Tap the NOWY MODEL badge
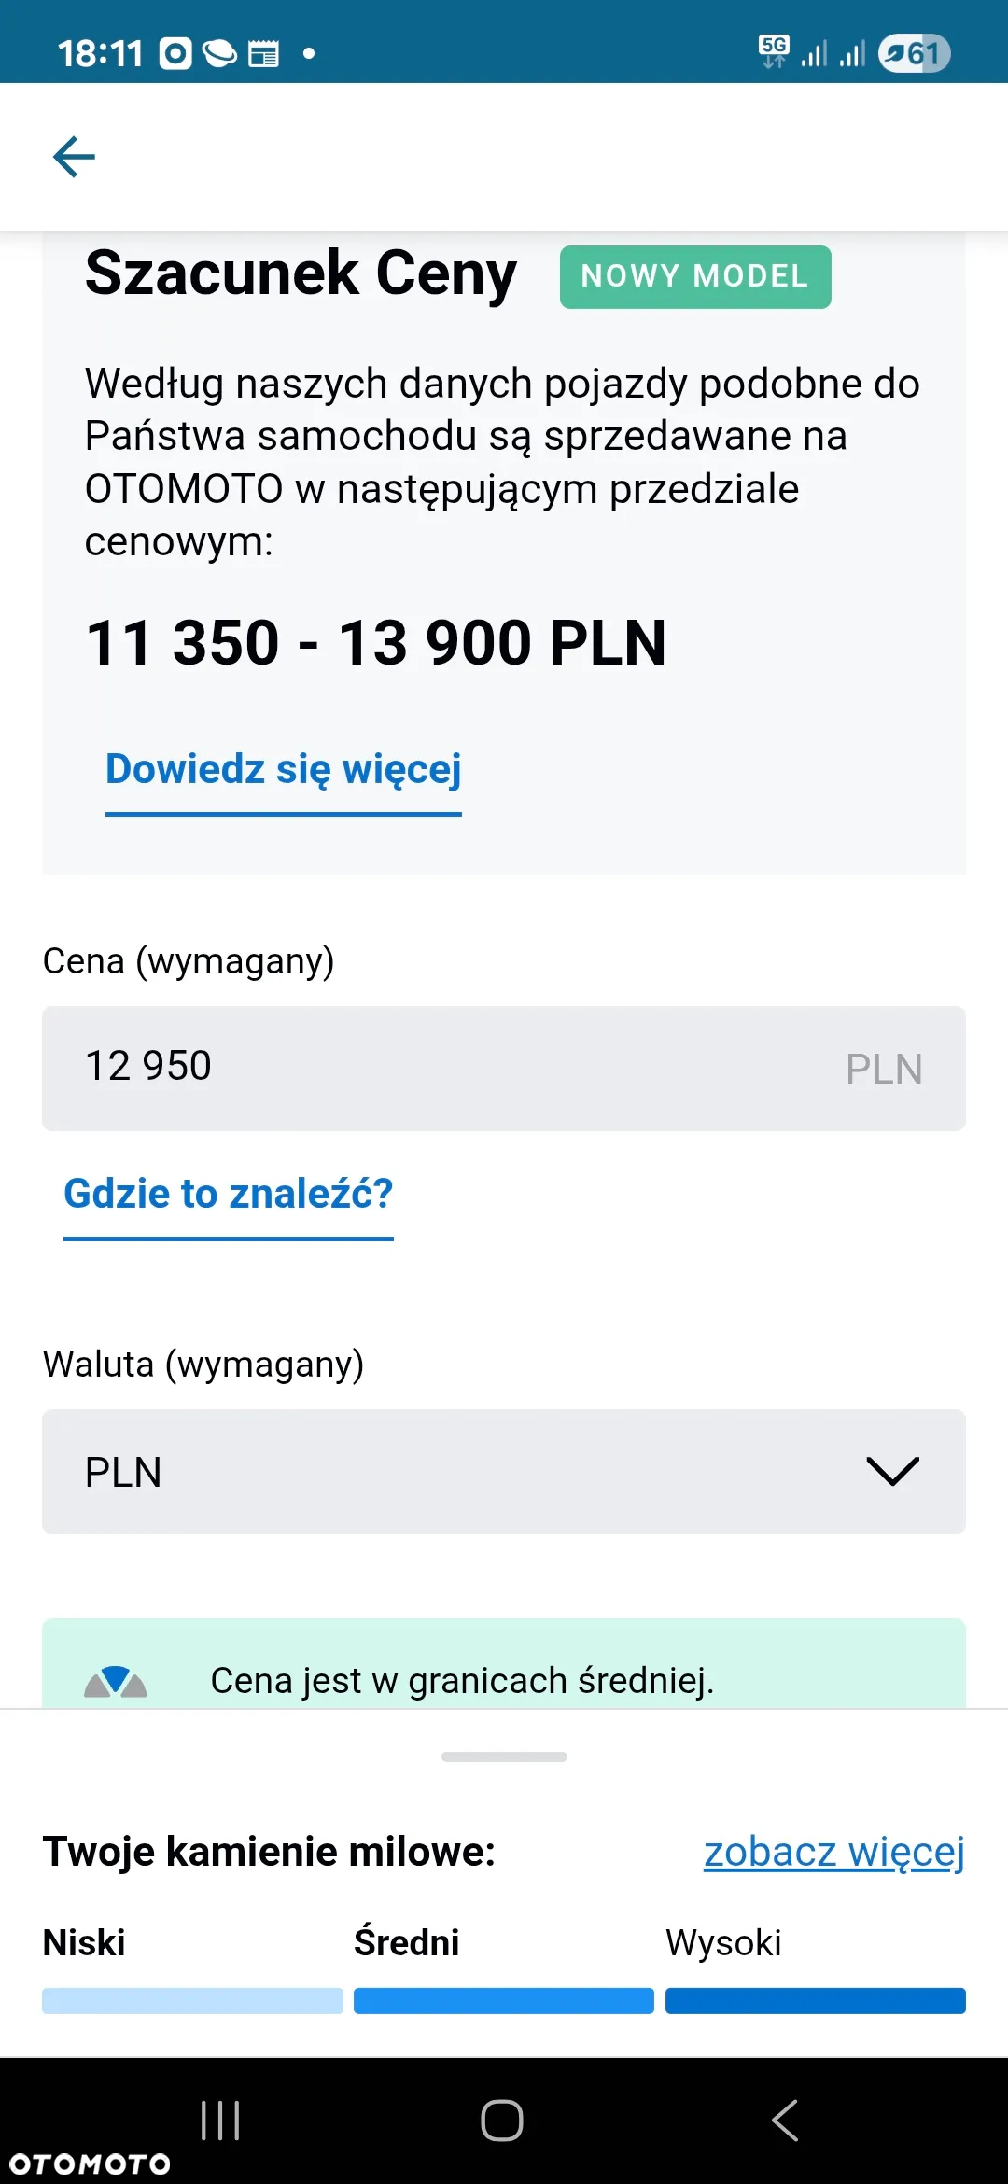 coord(695,276)
